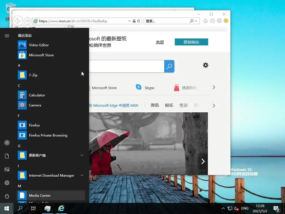Screen dimensions: 285x214
Task: Expand the 更新客户端 folder
Action: pyautogui.click(x=51, y=155)
